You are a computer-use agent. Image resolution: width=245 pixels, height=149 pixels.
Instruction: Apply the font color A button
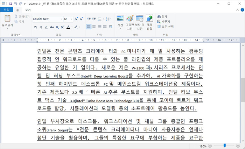[x=68, y=27]
